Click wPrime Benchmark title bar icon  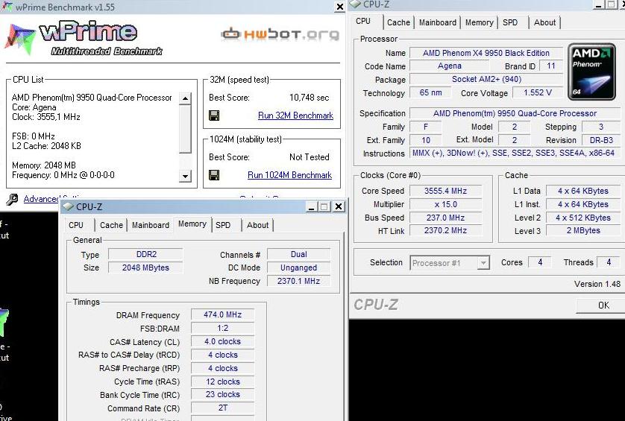click(7, 7)
